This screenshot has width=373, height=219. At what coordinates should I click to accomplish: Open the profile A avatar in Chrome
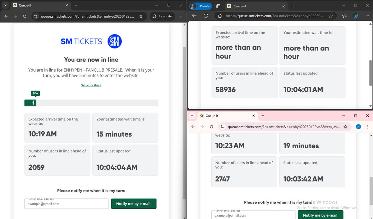(358, 127)
